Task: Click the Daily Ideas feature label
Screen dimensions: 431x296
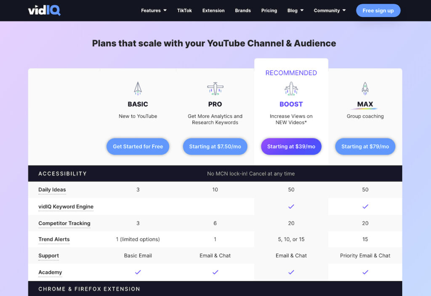Action: pyautogui.click(x=52, y=189)
